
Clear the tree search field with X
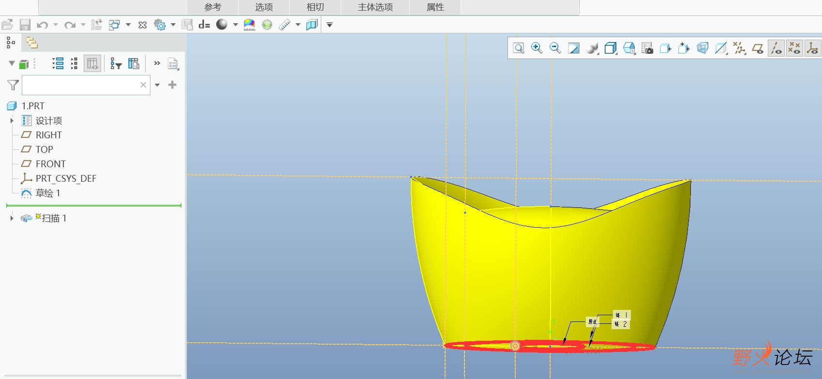(x=143, y=85)
